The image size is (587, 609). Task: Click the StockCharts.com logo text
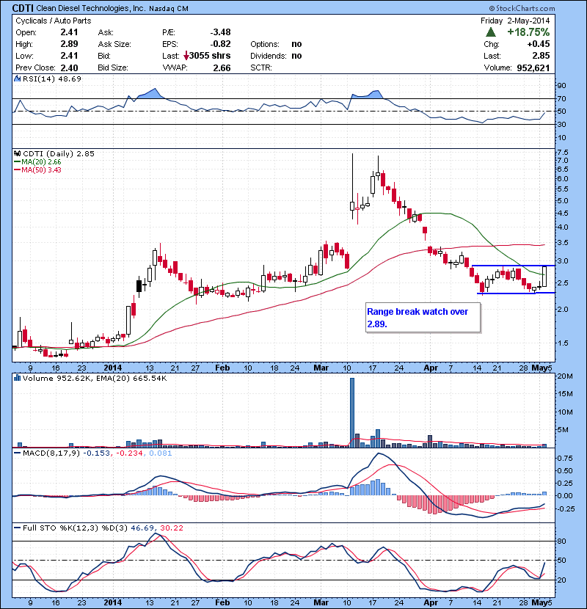point(522,8)
